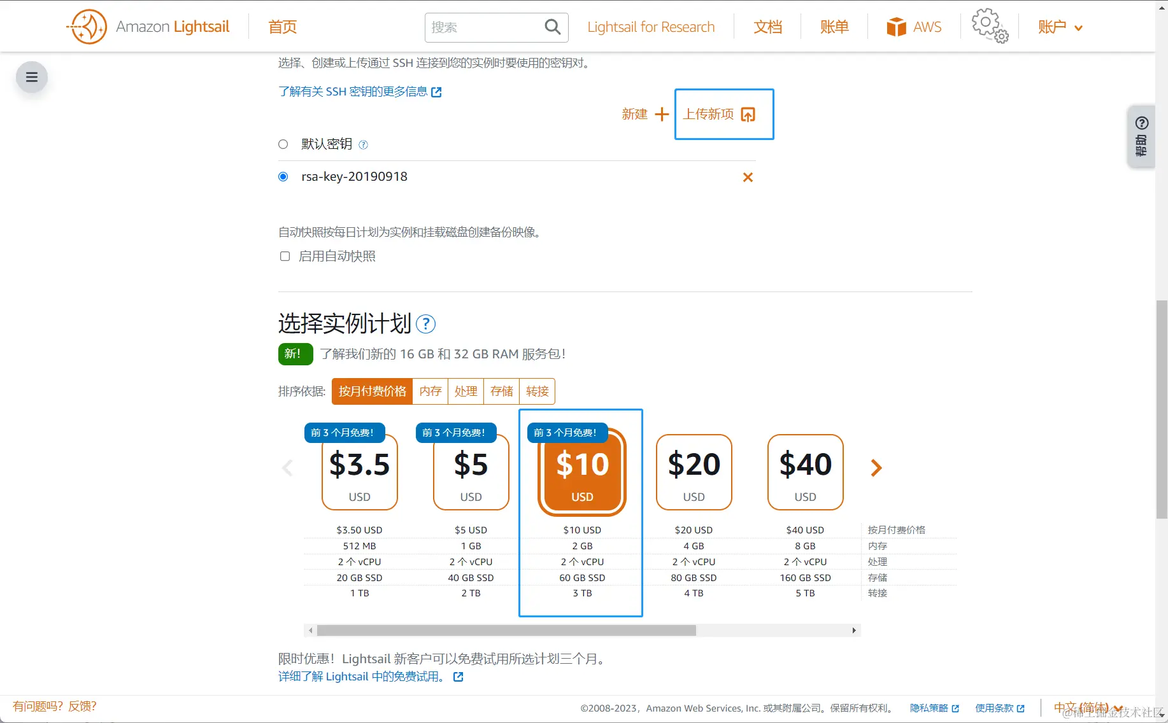Click the Amazon Lightsail logo

[148, 27]
